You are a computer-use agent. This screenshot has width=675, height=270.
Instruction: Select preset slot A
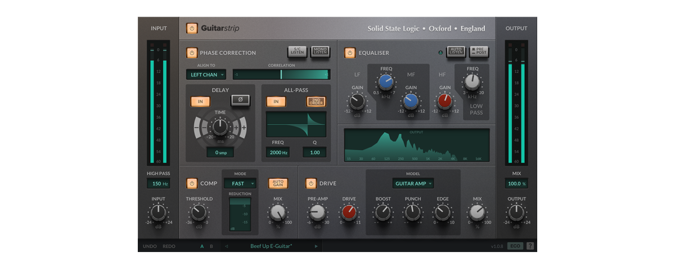point(202,246)
